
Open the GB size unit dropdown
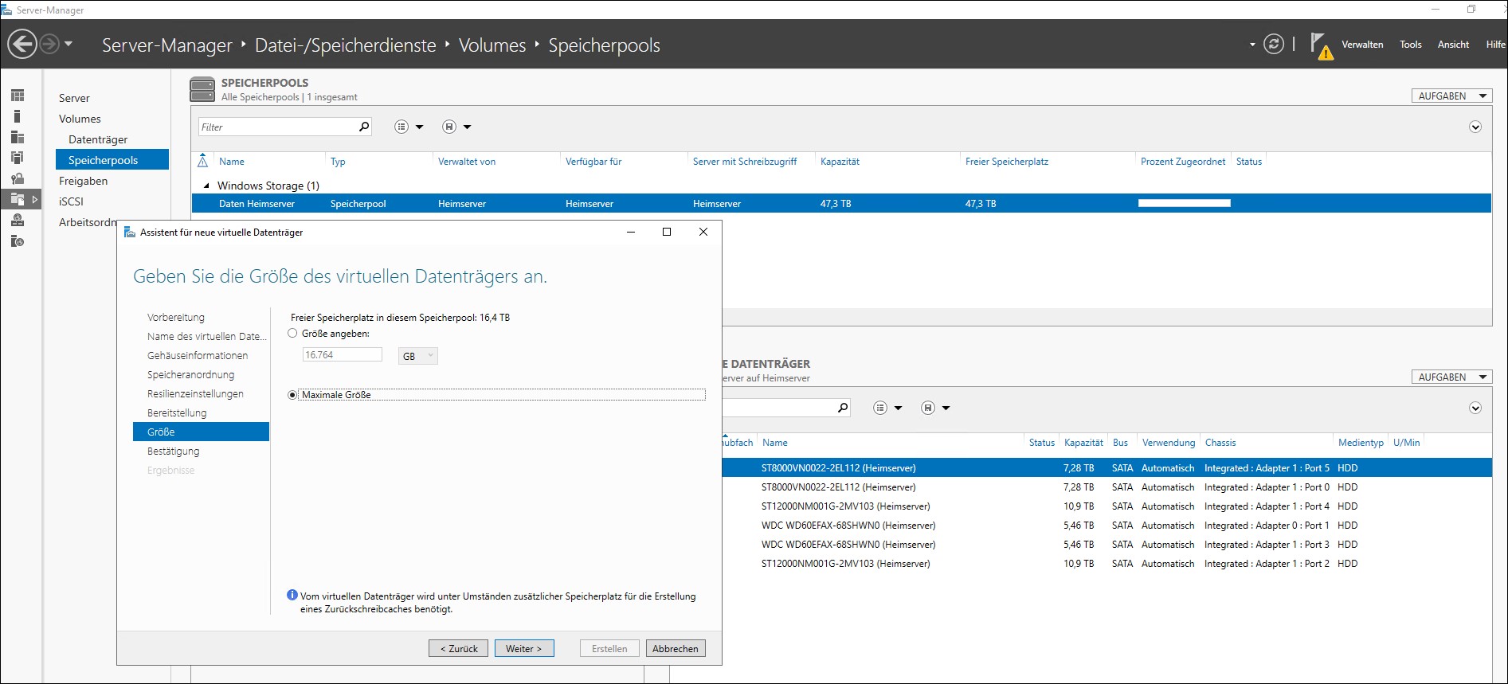point(417,356)
